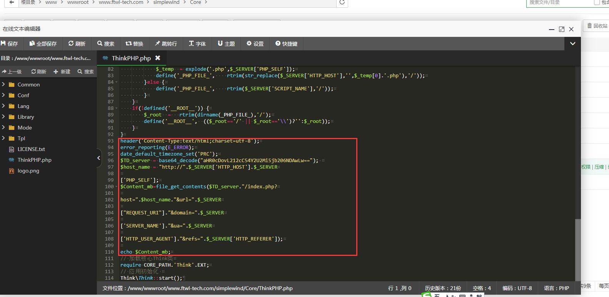Click 刷新 in the file sidebar
Image resolution: width=609 pixels, height=297 pixels.
pos(39,71)
